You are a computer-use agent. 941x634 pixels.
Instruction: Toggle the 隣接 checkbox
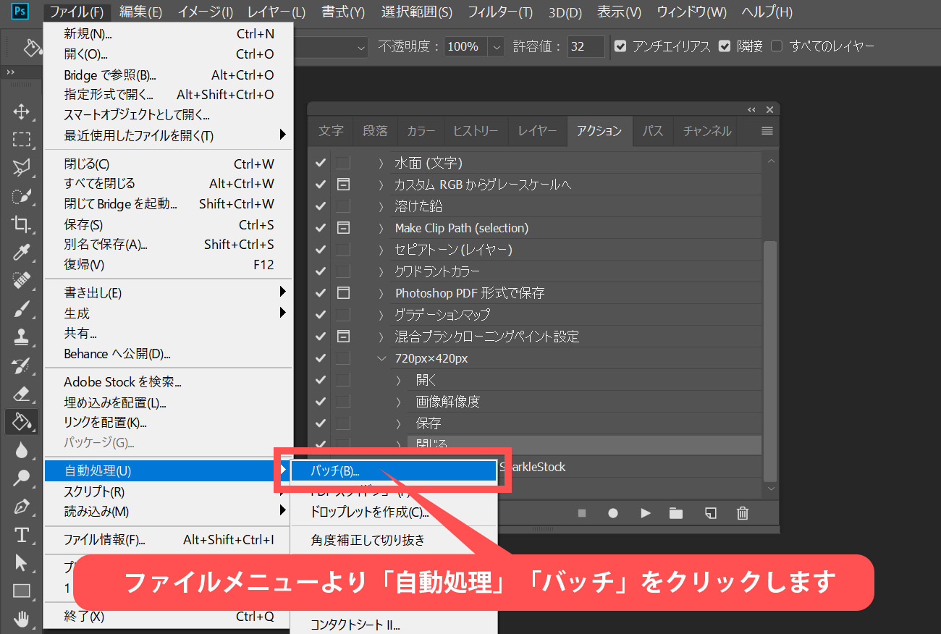725,46
